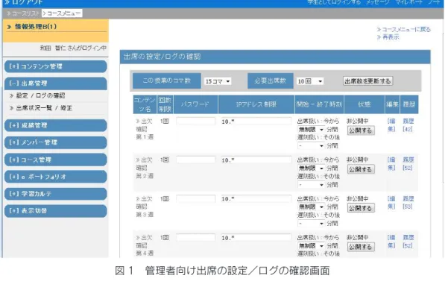Image resolution: width=445 pixels, height=293 pixels.
Task: Open 無制限 dropdown in 第4週 row
Action: point(311,245)
